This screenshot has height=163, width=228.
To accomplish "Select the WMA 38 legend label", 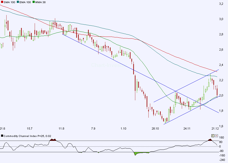I will click(x=40, y=2).
